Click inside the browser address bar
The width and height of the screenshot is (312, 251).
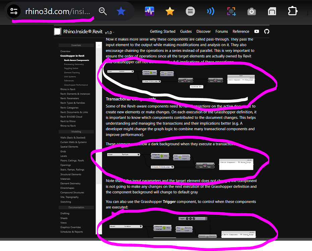57,11
